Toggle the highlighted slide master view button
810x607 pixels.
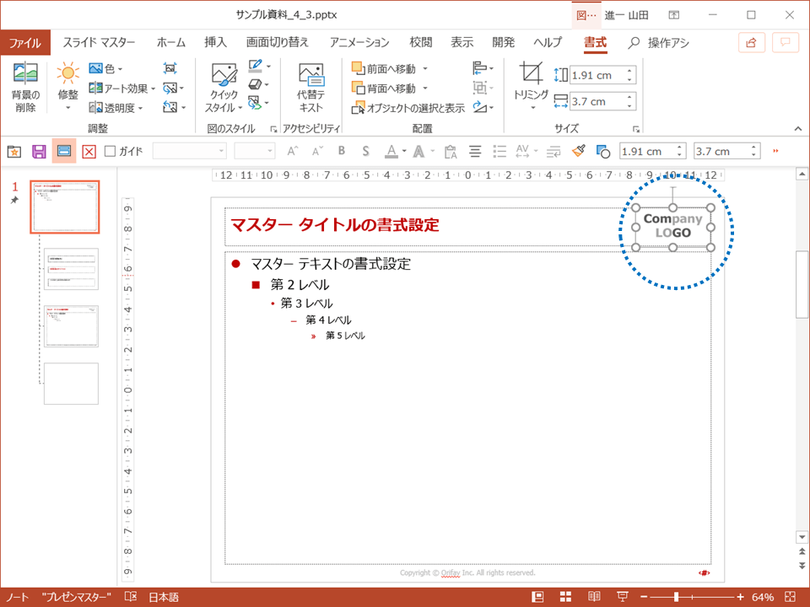tap(63, 151)
